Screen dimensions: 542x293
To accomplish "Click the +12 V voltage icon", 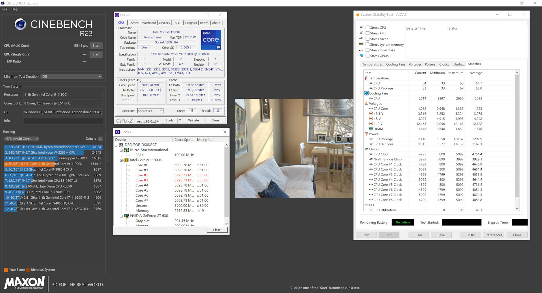I will click(371, 124).
